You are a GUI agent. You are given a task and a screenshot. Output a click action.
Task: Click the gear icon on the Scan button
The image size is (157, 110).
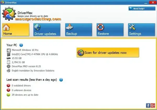point(81,53)
